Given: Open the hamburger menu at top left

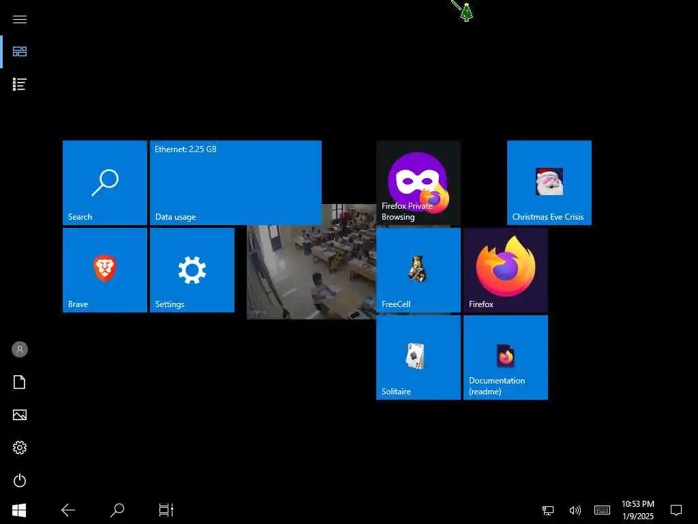Looking at the screenshot, I should pos(20,19).
